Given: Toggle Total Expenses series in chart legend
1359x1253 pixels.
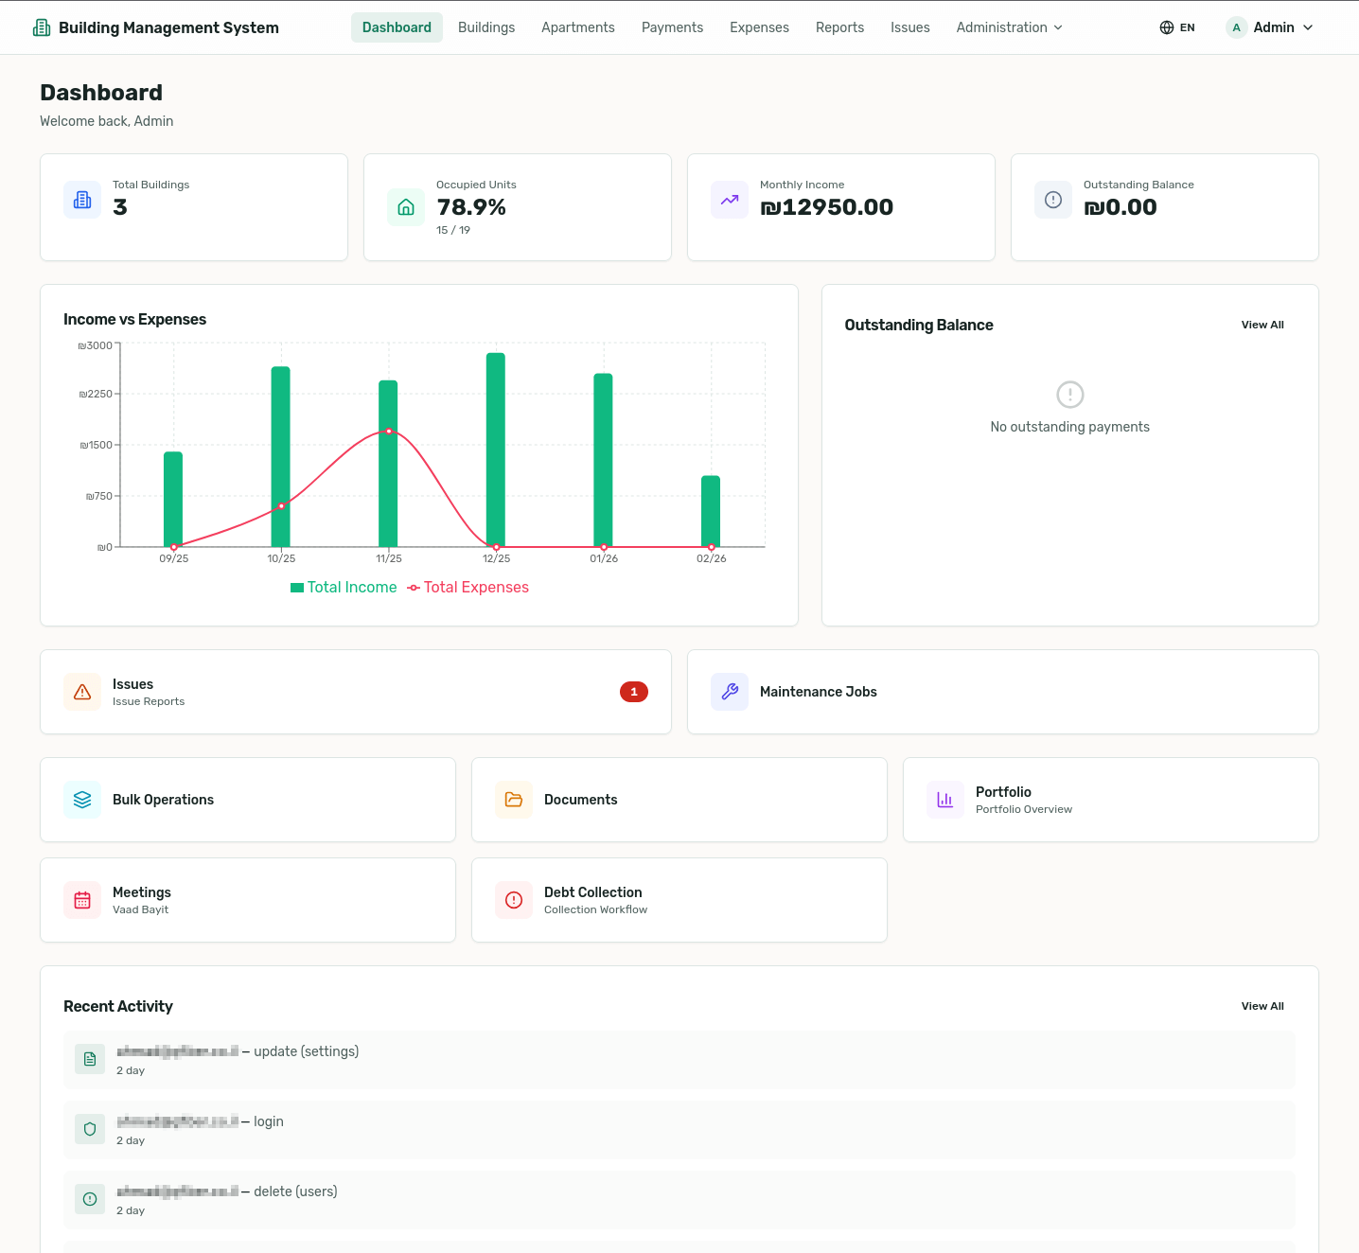Looking at the screenshot, I should 468,588.
